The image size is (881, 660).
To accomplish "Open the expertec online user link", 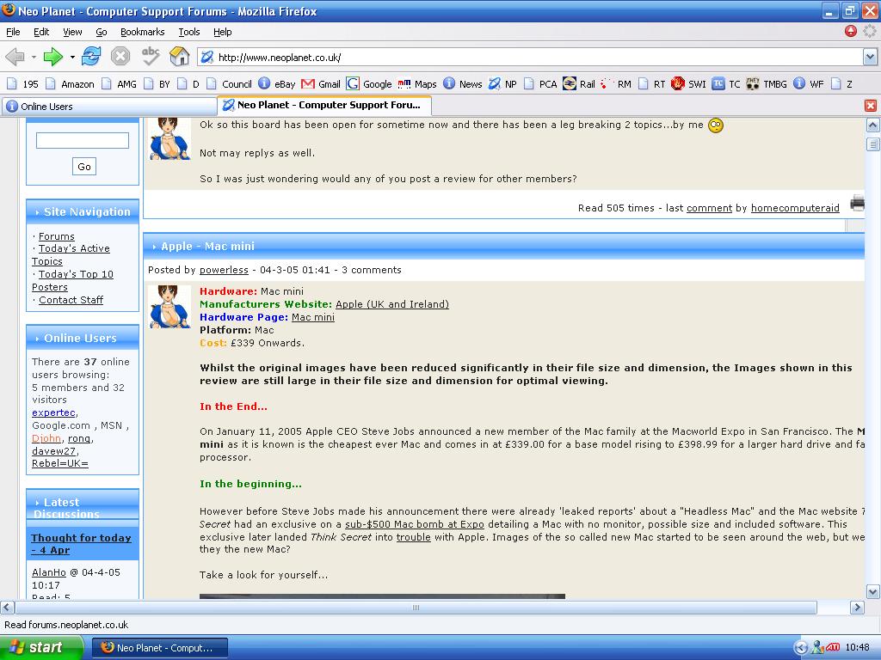I will 53,412.
